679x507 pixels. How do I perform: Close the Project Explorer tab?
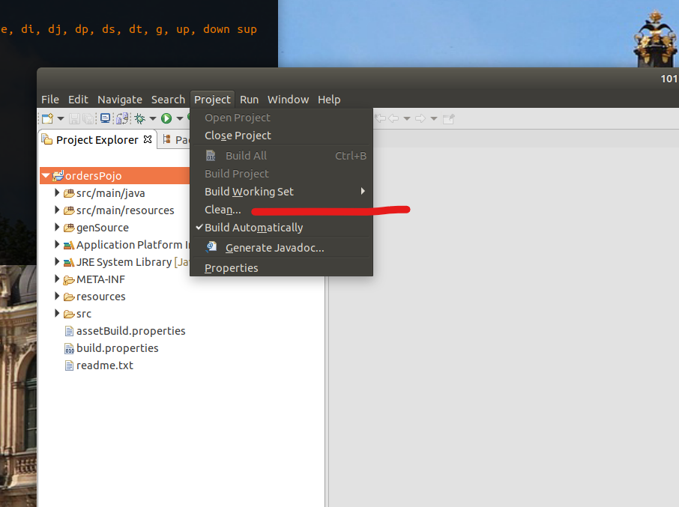(x=148, y=139)
